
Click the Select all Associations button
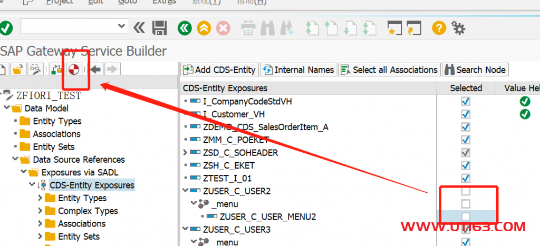click(x=389, y=70)
